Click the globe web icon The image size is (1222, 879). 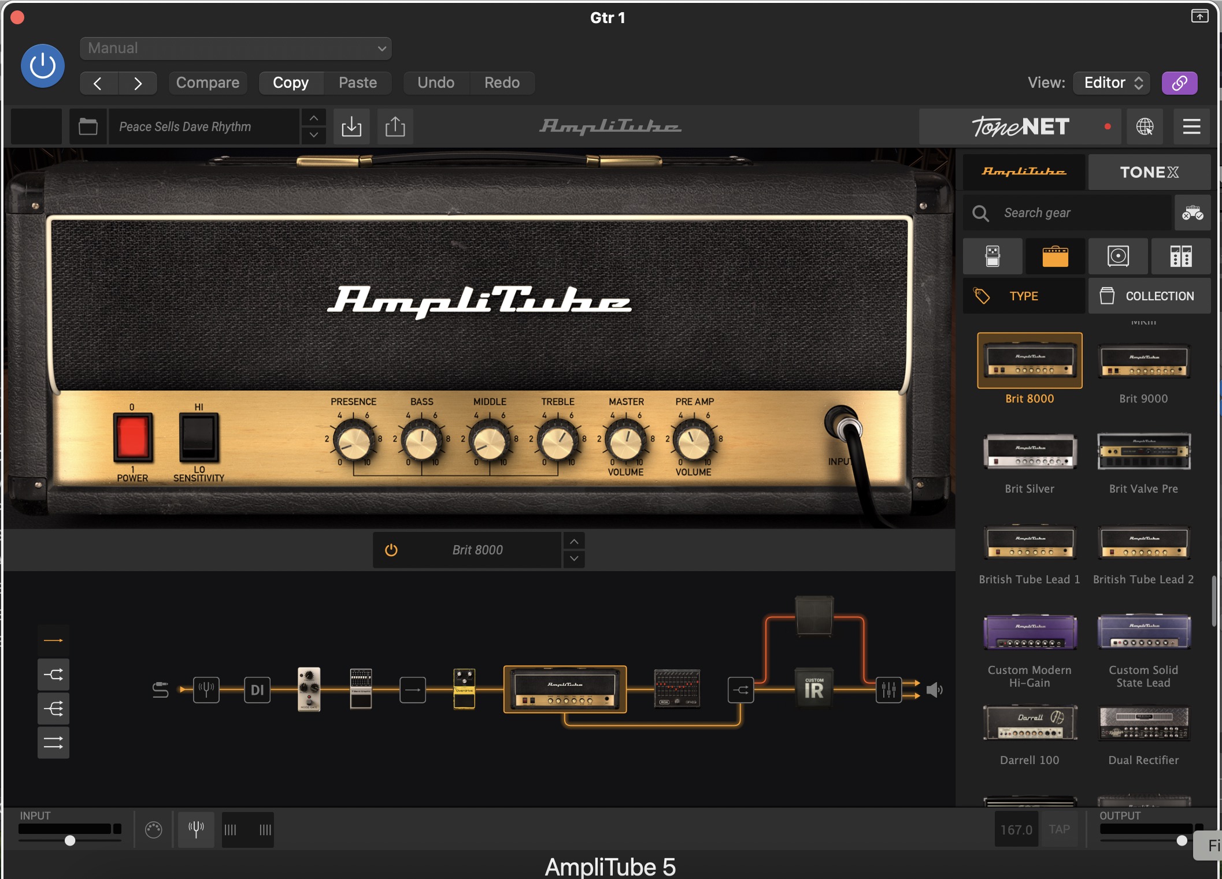1145,126
